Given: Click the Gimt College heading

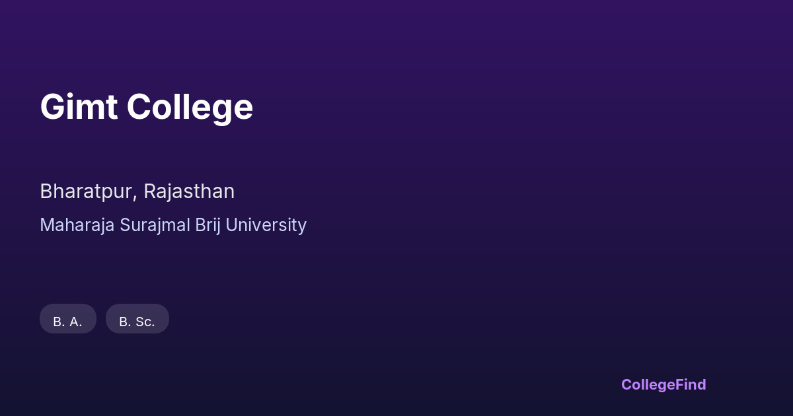Looking at the screenshot, I should [146, 107].
